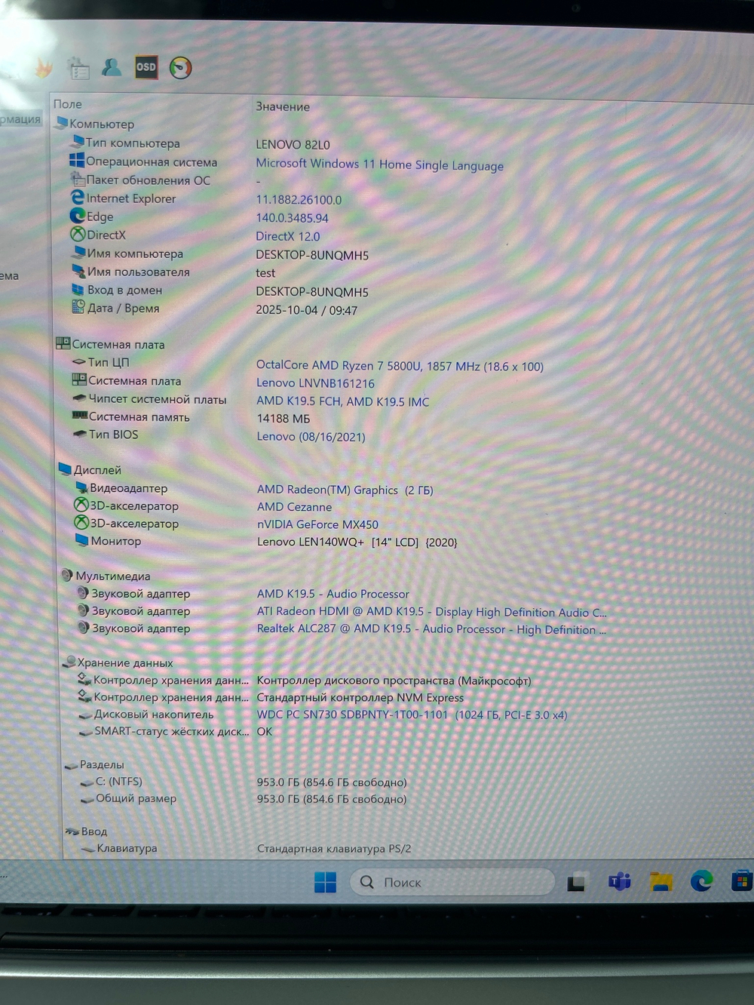Open the OctalCore AMD Ryzen 7 5800U link
Image resolution: width=754 pixels, height=1005 pixels.
click(400, 366)
